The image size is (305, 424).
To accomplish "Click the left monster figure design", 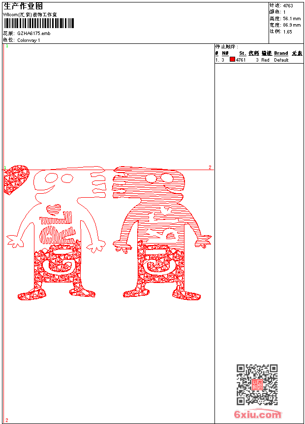I will click(x=56, y=233).
